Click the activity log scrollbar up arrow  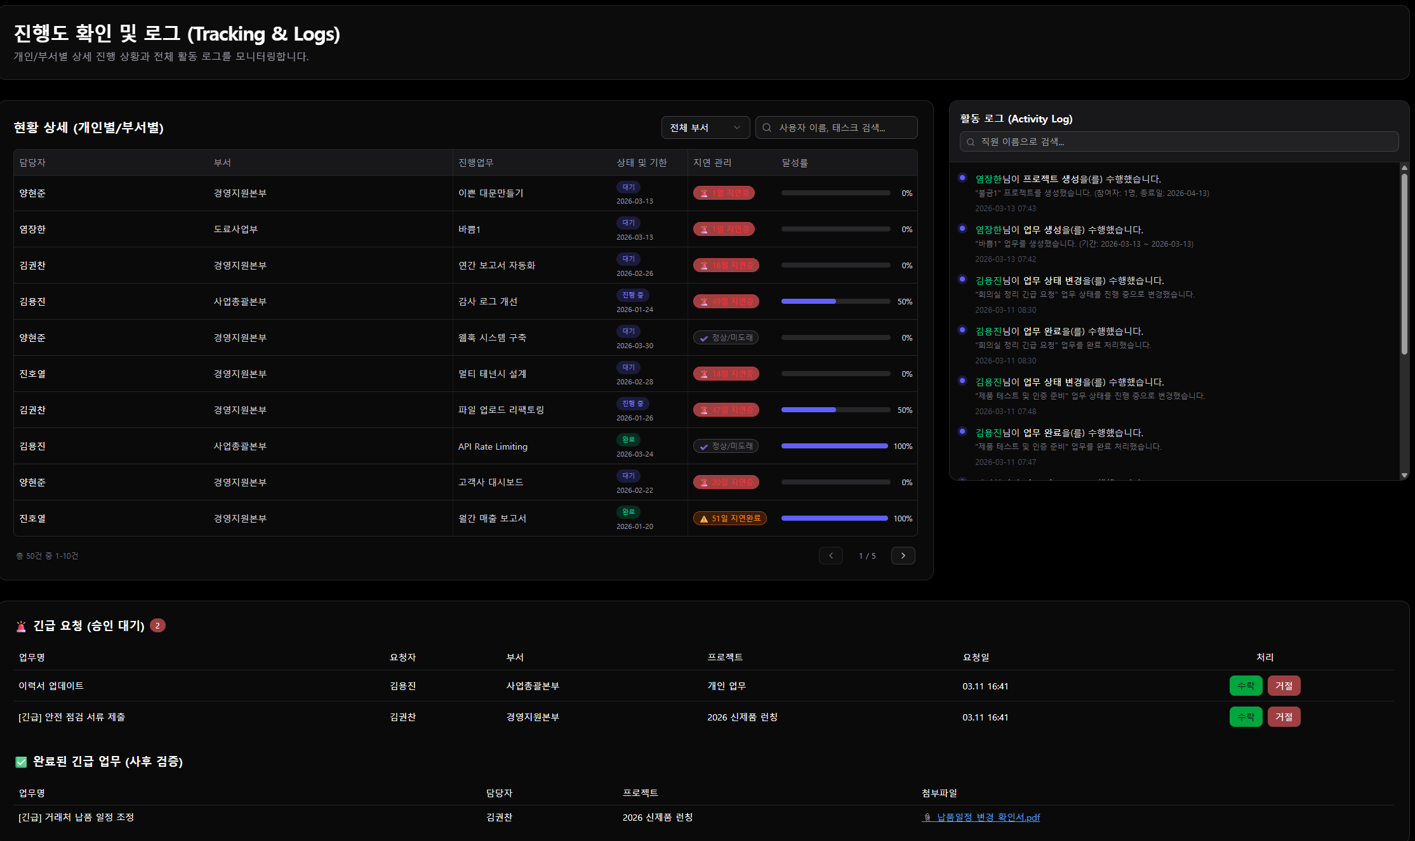(1404, 168)
